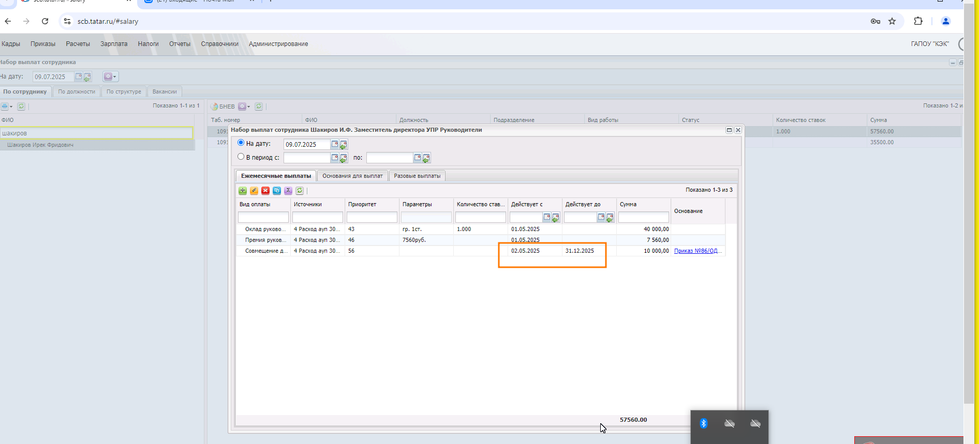Switch to 'Разовые выплаты' tab
979x444 pixels.
click(417, 176)
